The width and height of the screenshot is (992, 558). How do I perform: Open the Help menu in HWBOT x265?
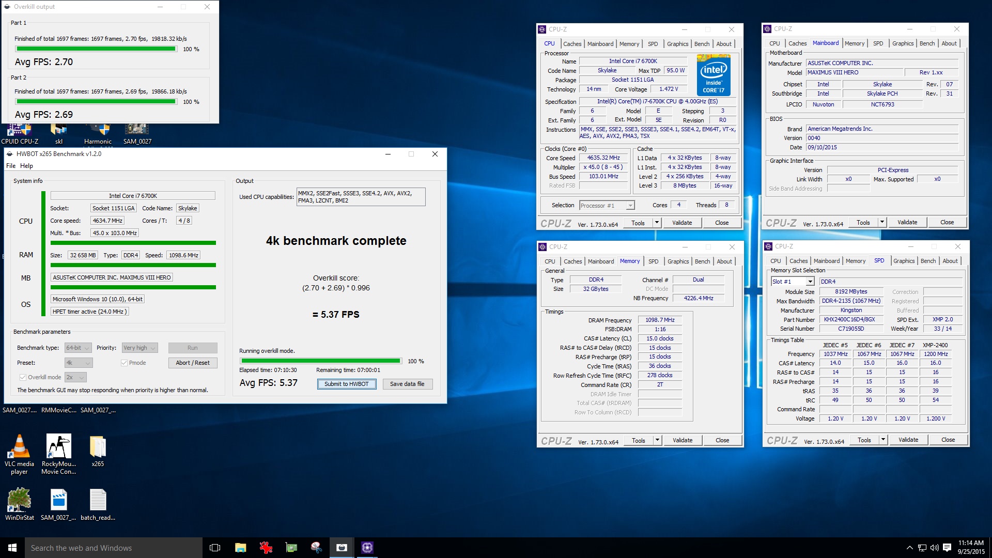tap(26, 166)
